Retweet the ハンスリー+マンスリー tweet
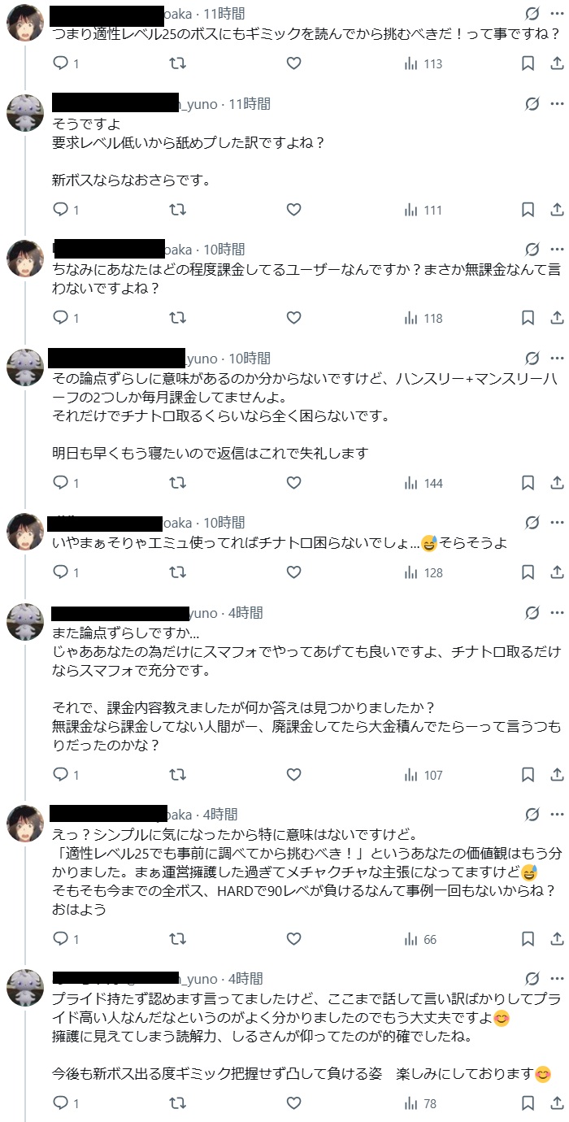Image resolution: width=569 pixels, height=1122 pixels. (177, 483)
